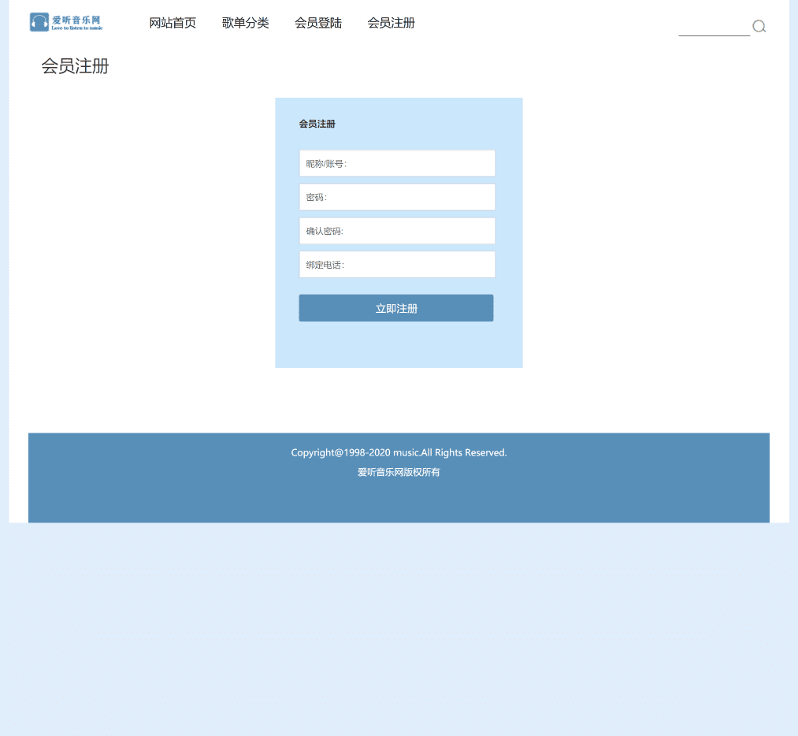Open 网站首页 from the navigation menu
798x736 pixels.
[173, 23]
